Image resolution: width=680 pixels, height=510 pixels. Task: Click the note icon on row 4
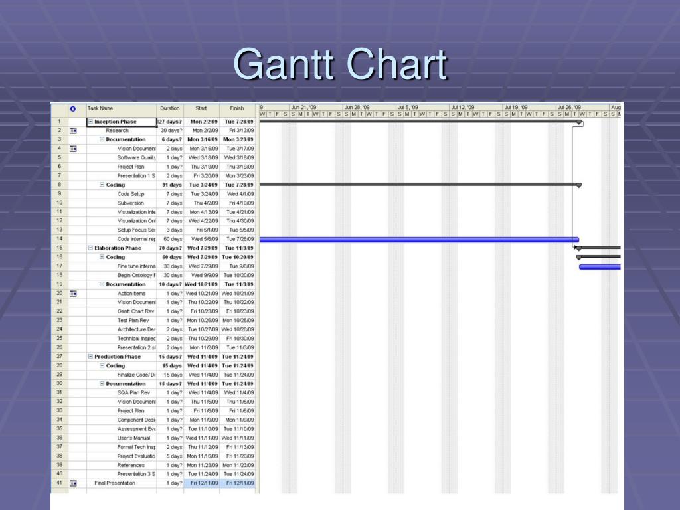[73, 149]
